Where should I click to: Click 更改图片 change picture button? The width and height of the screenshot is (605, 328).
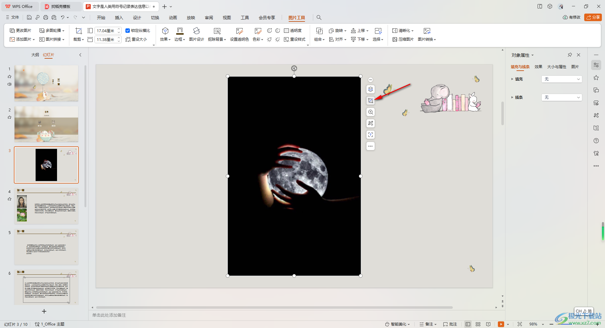[20, 31]
